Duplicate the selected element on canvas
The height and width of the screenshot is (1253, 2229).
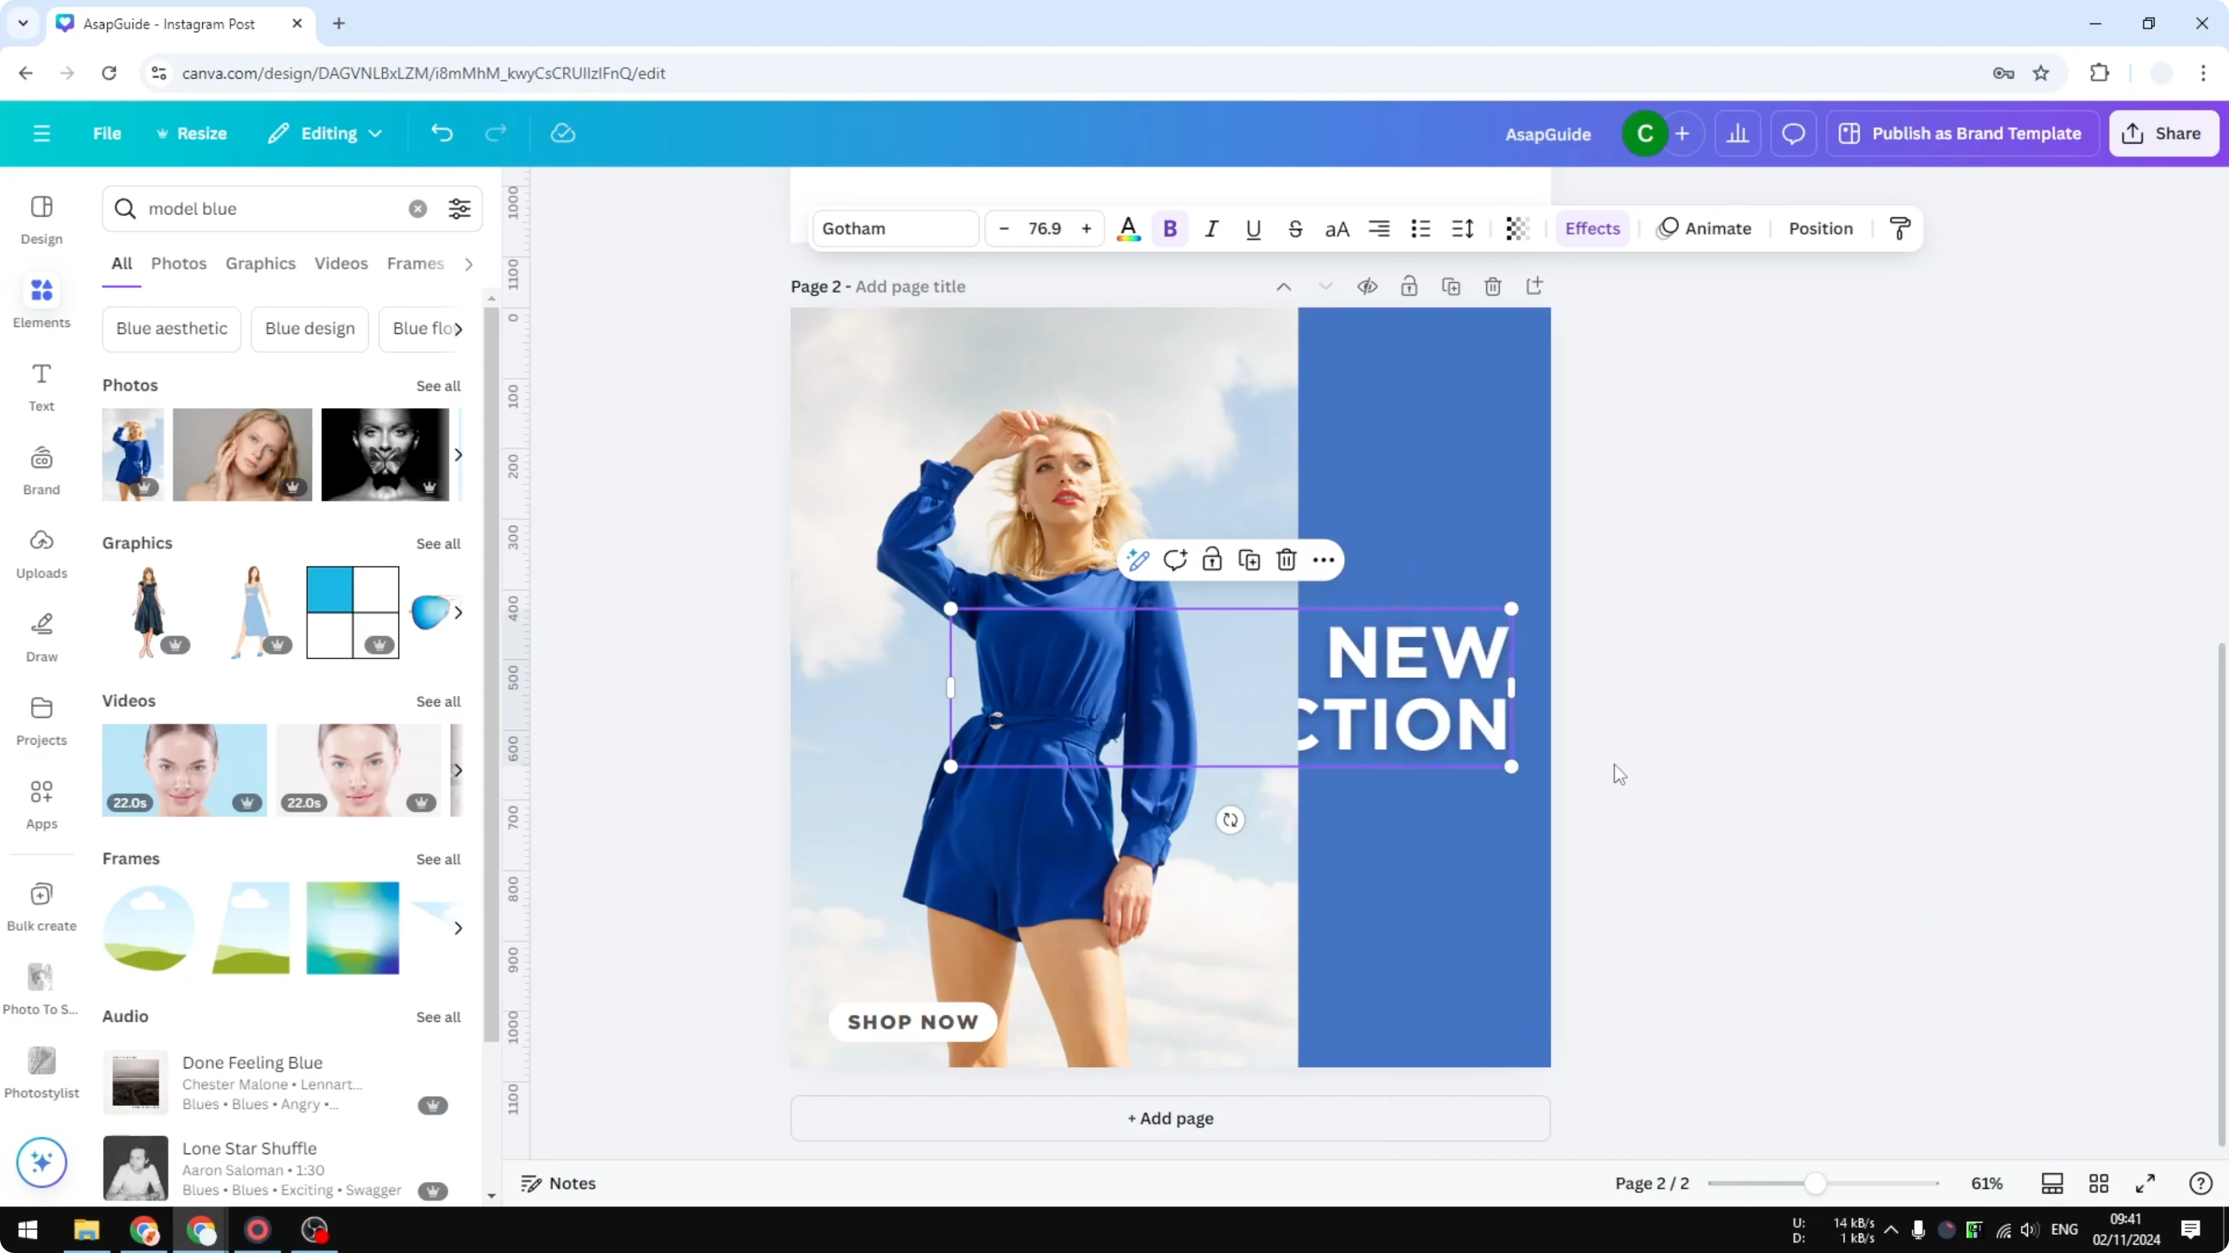coord(1248,559)
